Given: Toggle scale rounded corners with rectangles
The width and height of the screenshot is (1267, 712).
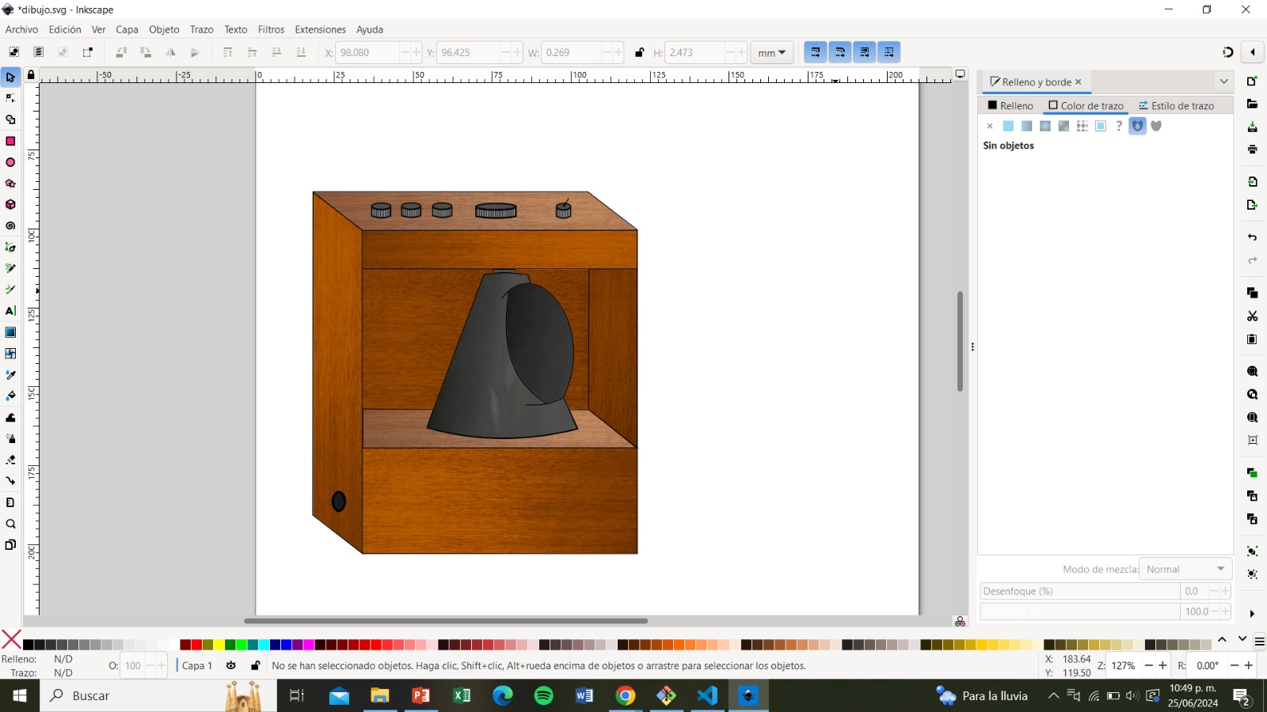Looking at the screenshot, I should point(839,52).
